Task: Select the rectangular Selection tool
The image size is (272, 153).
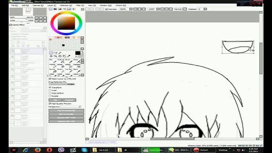Action: (51, 53)
